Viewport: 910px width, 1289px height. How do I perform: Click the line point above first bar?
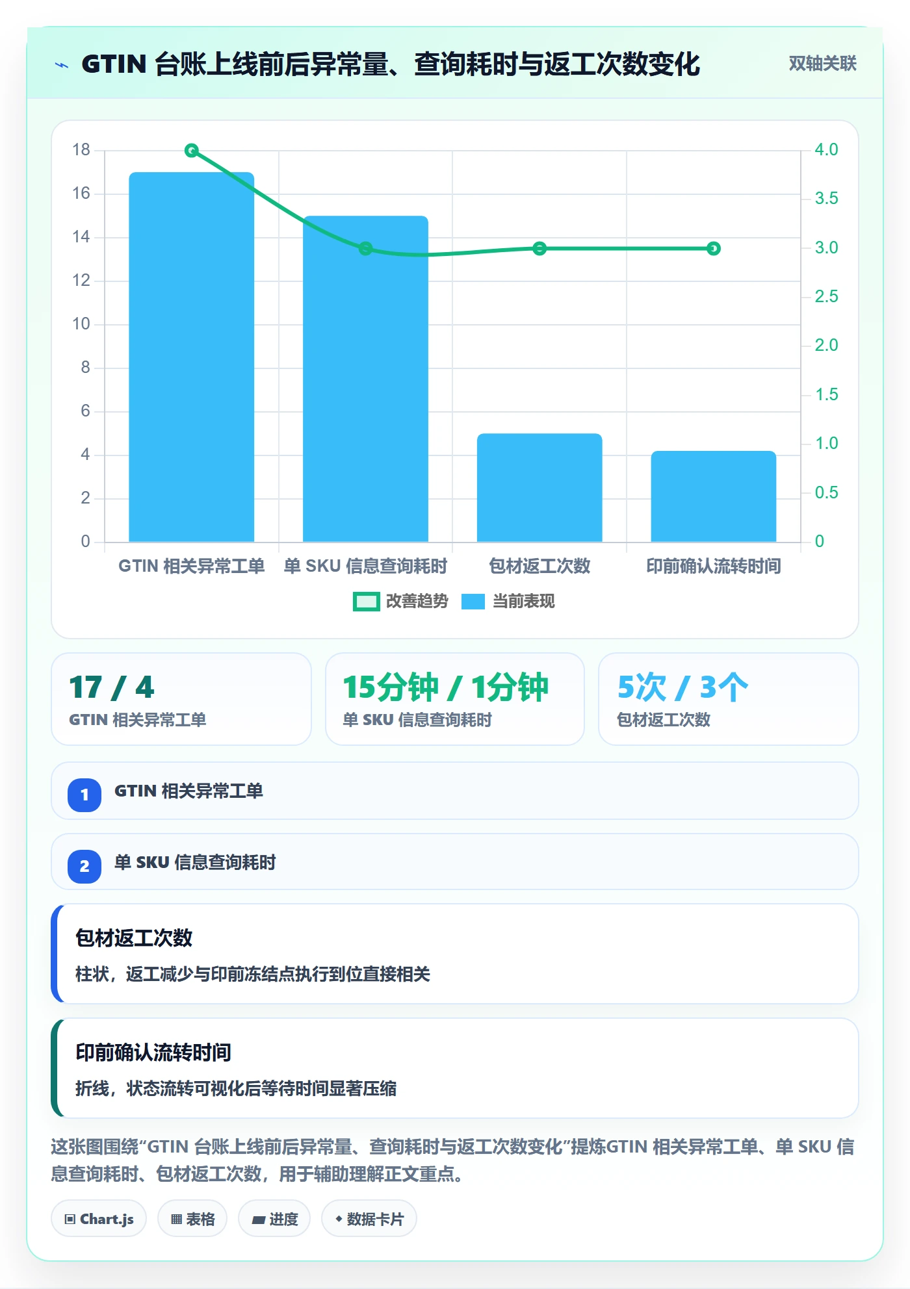(192, 151)
